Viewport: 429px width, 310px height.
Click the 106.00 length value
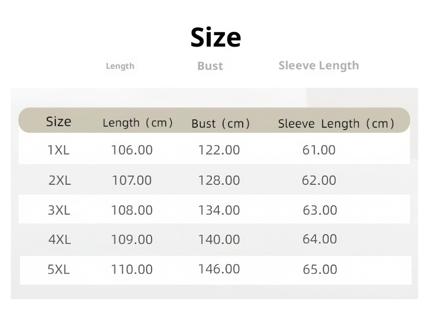click(x=132, y=150)
